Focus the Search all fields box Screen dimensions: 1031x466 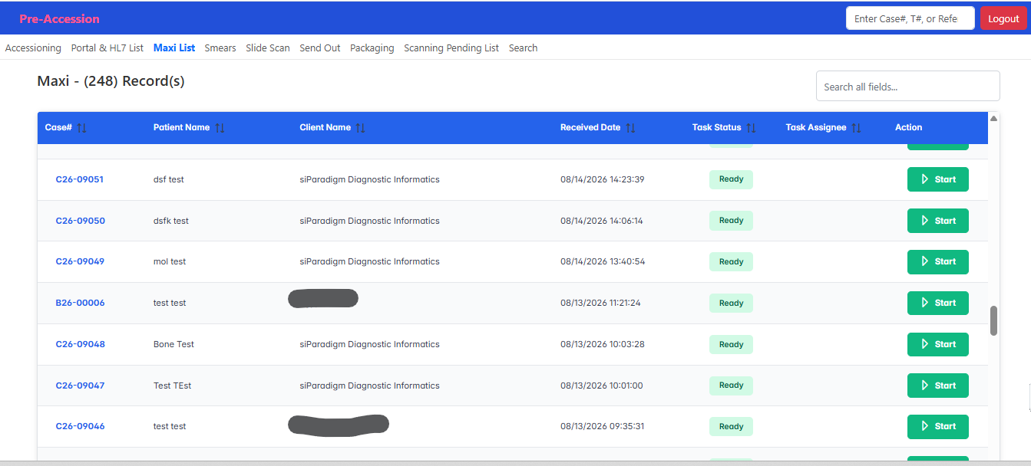907,86
